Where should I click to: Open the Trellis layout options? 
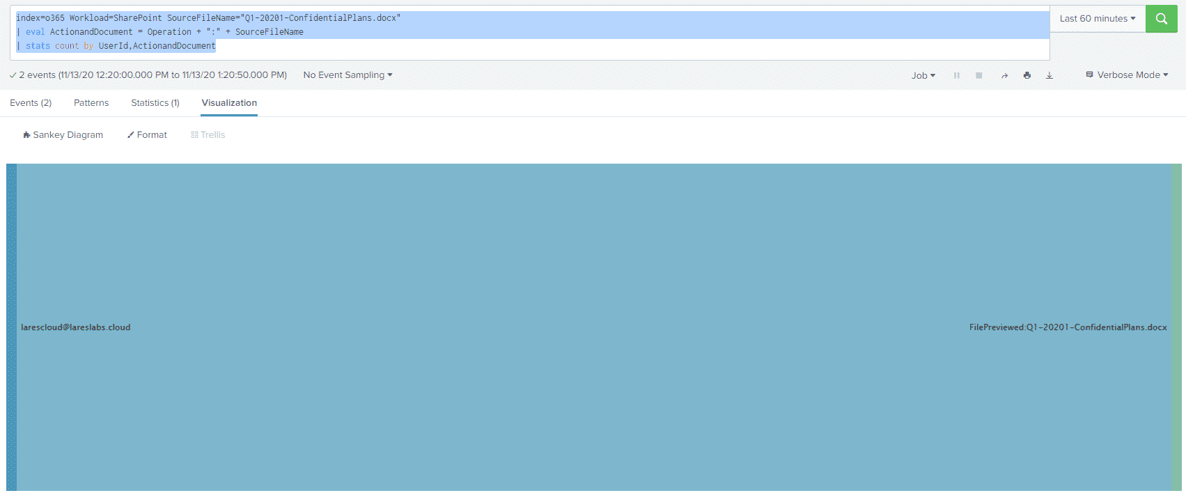[x=208, y=135]
